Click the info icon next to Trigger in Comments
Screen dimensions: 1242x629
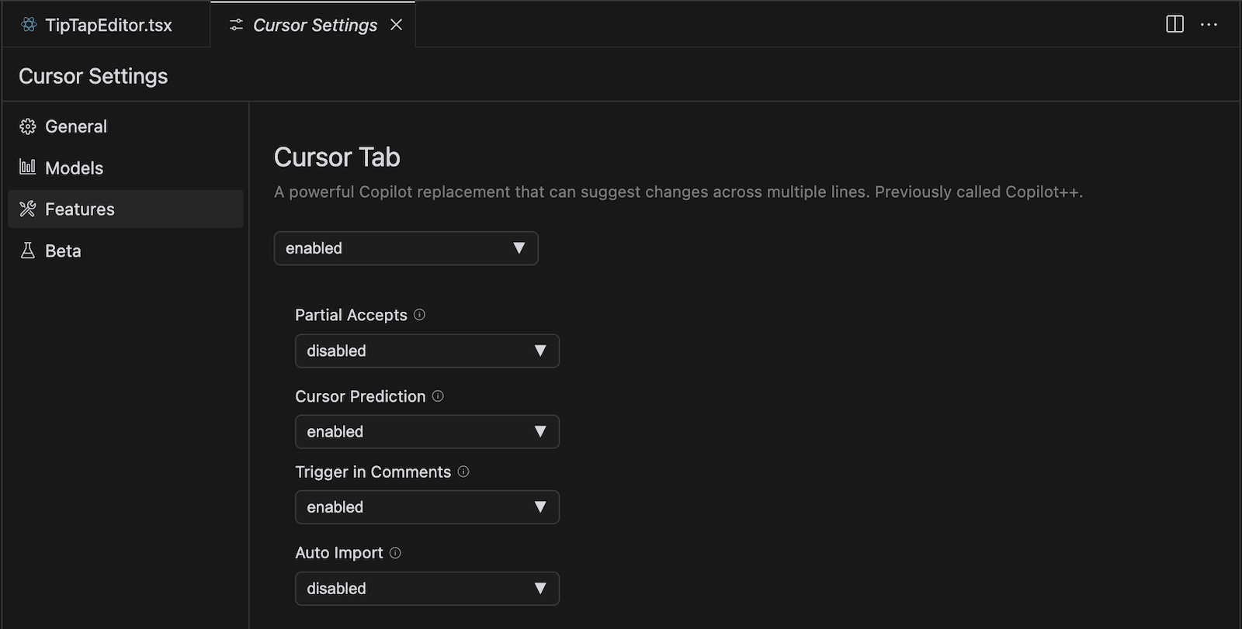(463, 472)
